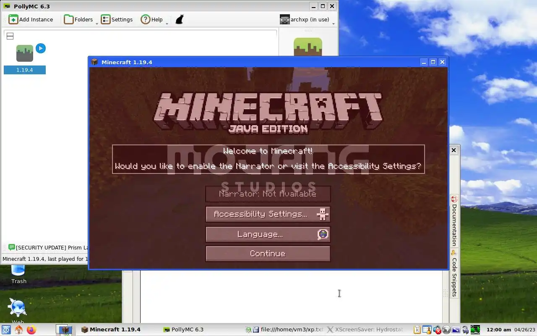Open the archxp (in use) account dropdown
This screenshot has height=336, width=537.
coord(307,19)
